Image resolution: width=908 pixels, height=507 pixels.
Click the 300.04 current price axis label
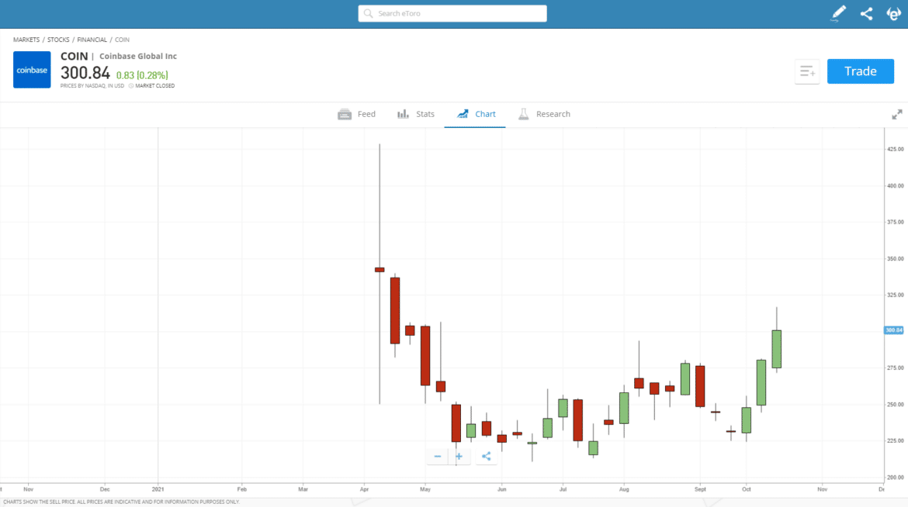(894, 330)
